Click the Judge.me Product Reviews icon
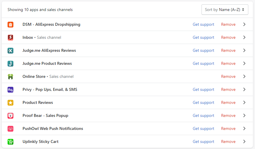The image size is (255, 149). [10, 64]
